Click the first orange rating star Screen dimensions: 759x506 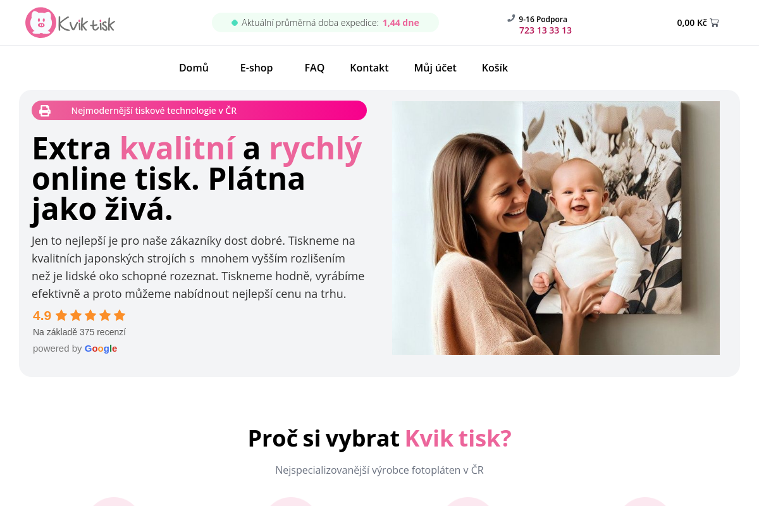(x=61, y=315)
